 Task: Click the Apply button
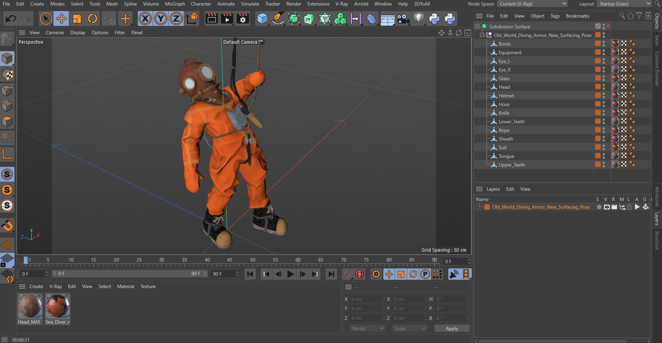point(451,328)
